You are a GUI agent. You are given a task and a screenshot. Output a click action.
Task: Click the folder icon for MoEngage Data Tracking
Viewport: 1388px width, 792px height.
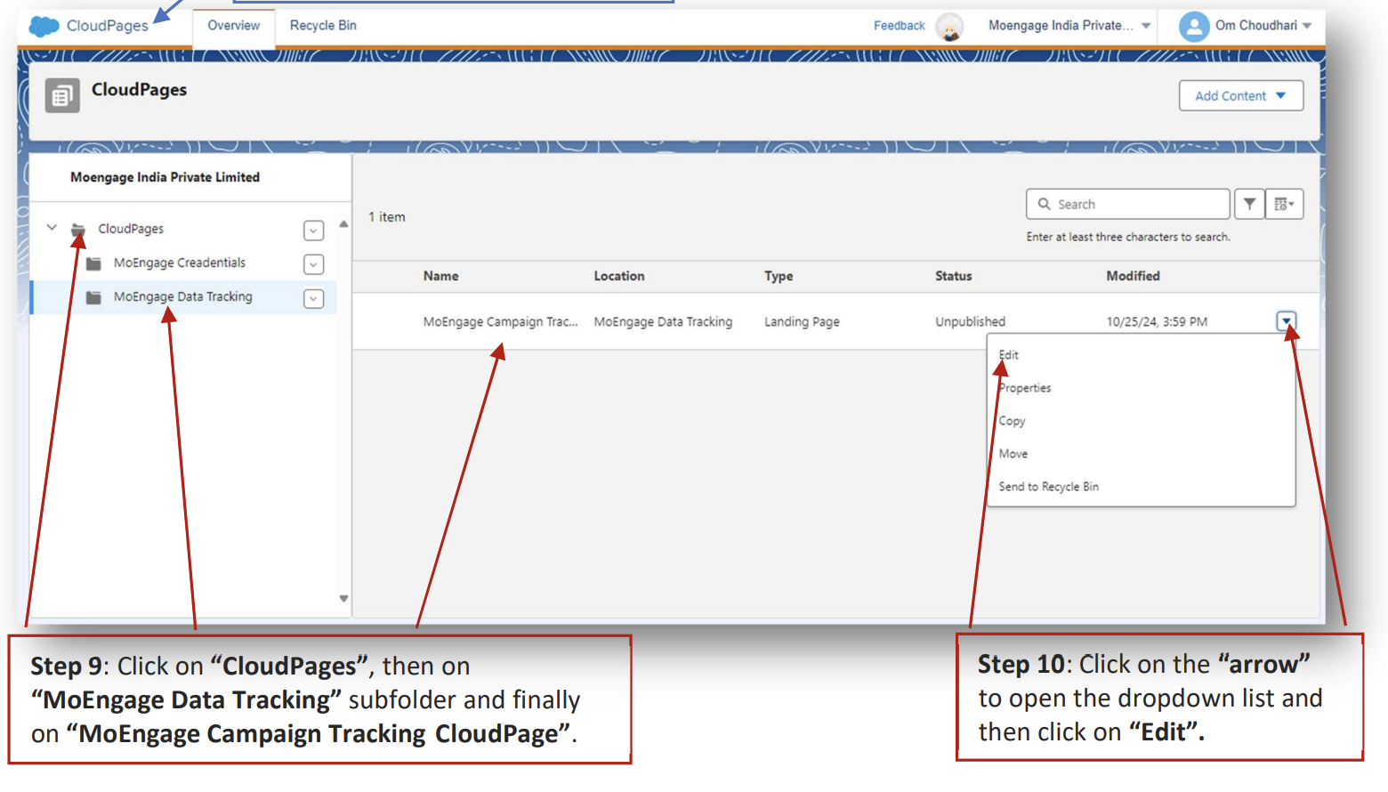[93, 297]
